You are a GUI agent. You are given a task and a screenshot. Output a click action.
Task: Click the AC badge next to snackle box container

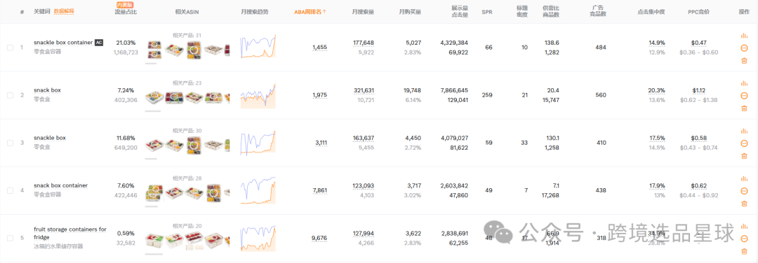pos(99,43)
